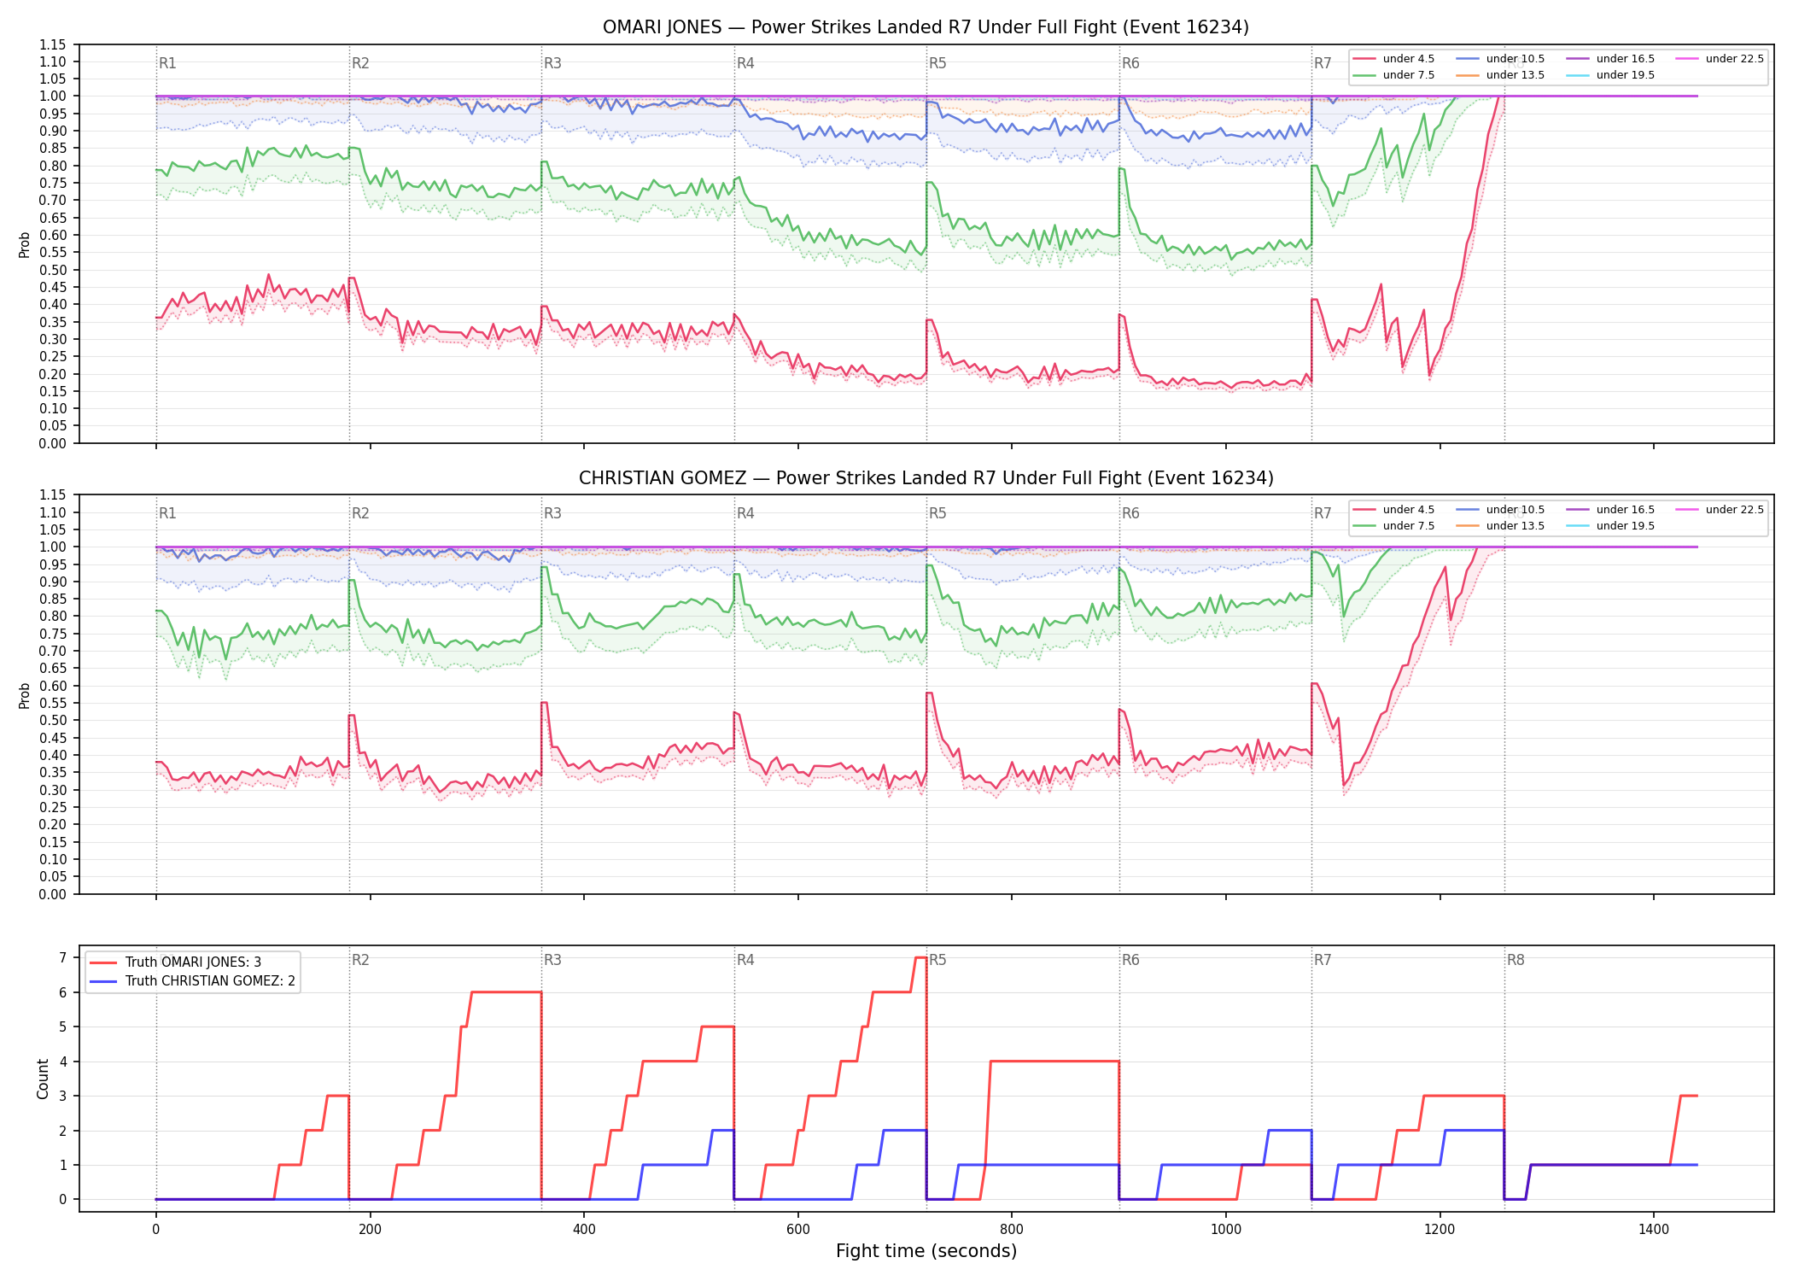Click the 1.15 tick on Christian Gomez chart
Screen dimensions: 1793x1281
tap(54, 495)
